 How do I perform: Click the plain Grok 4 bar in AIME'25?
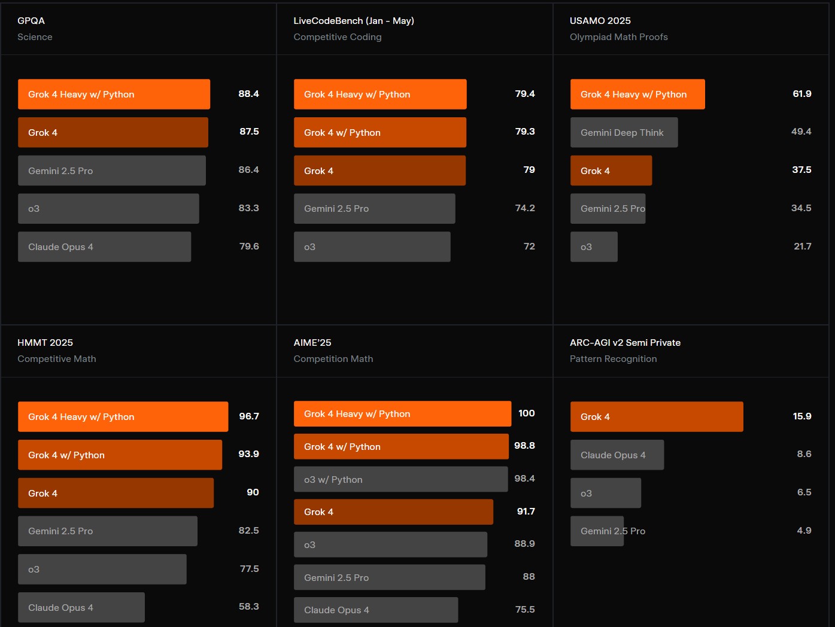point(393,512)
